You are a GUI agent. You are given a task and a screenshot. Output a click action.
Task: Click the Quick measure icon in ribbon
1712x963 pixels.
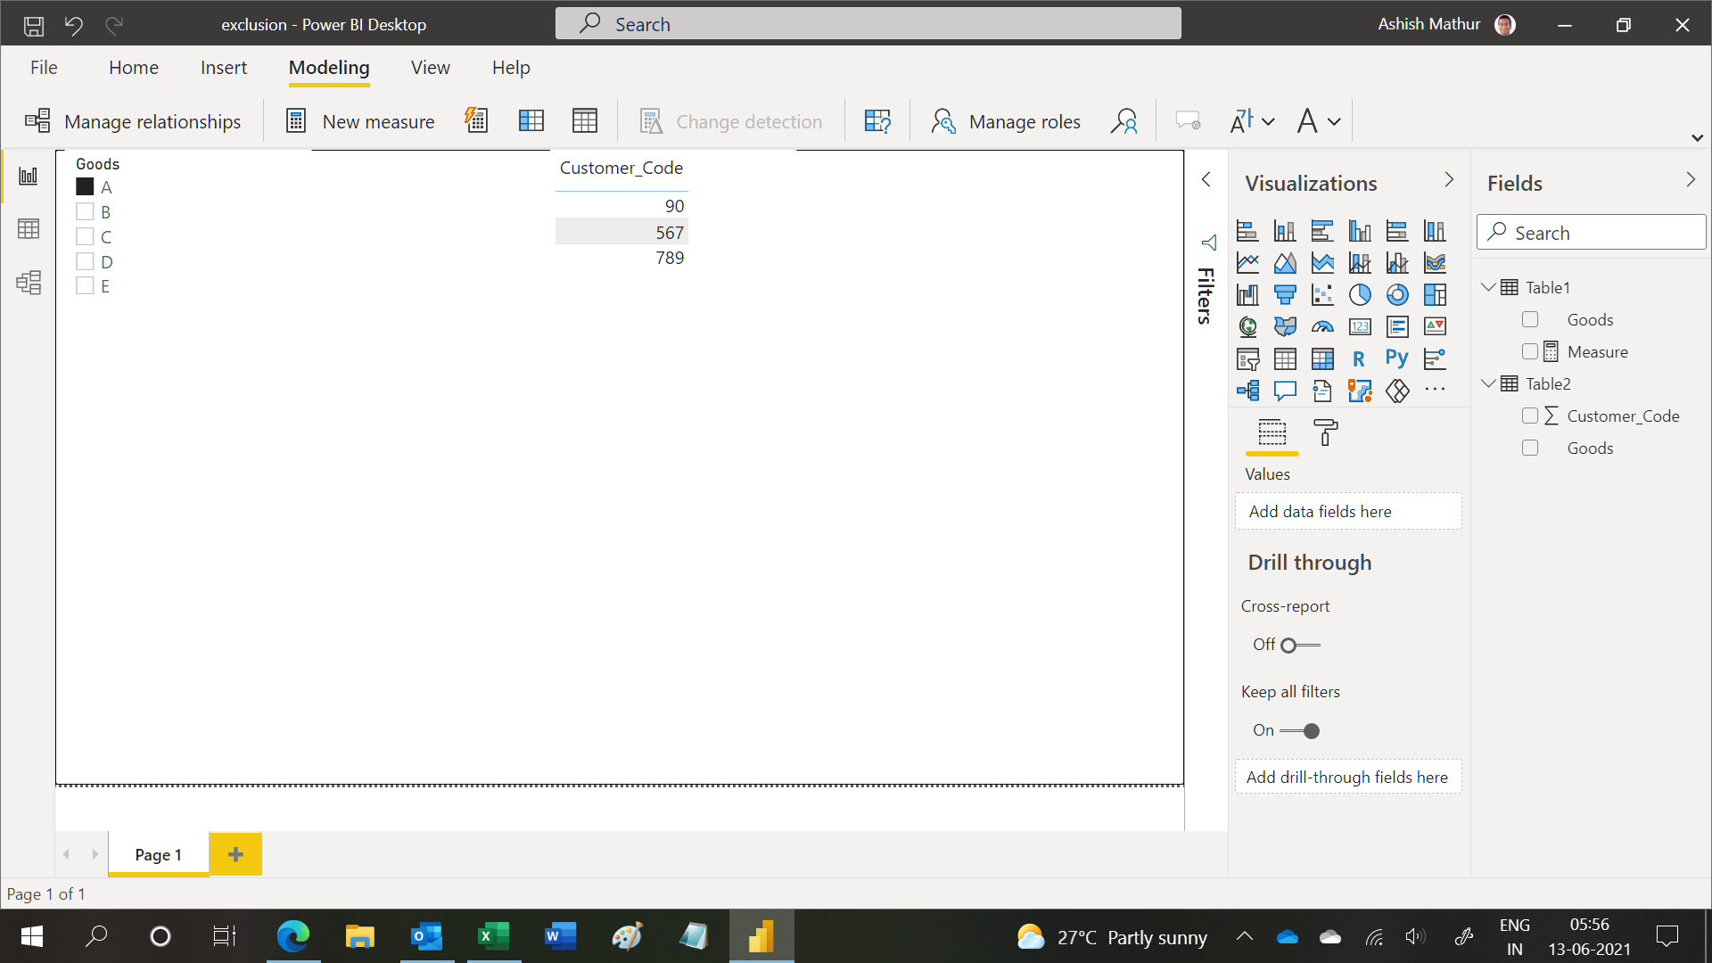477,120
